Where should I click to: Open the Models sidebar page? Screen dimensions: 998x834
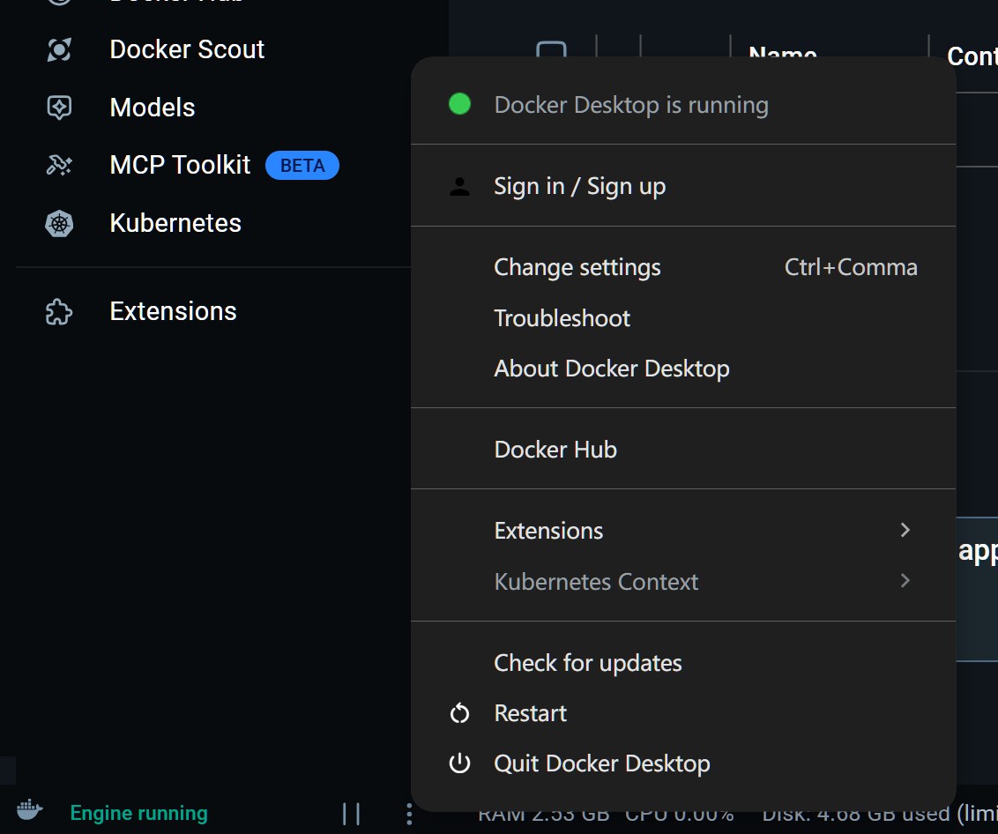[153, 108]
